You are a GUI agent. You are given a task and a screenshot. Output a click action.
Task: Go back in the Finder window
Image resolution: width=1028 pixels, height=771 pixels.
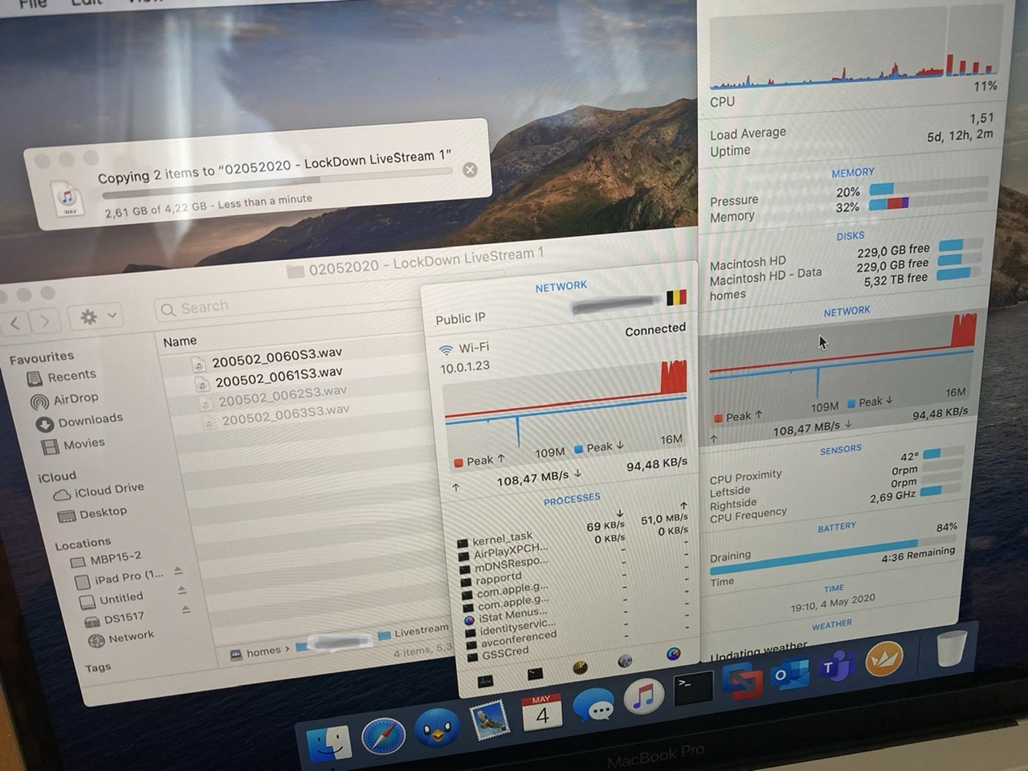[x=16, y=323]
